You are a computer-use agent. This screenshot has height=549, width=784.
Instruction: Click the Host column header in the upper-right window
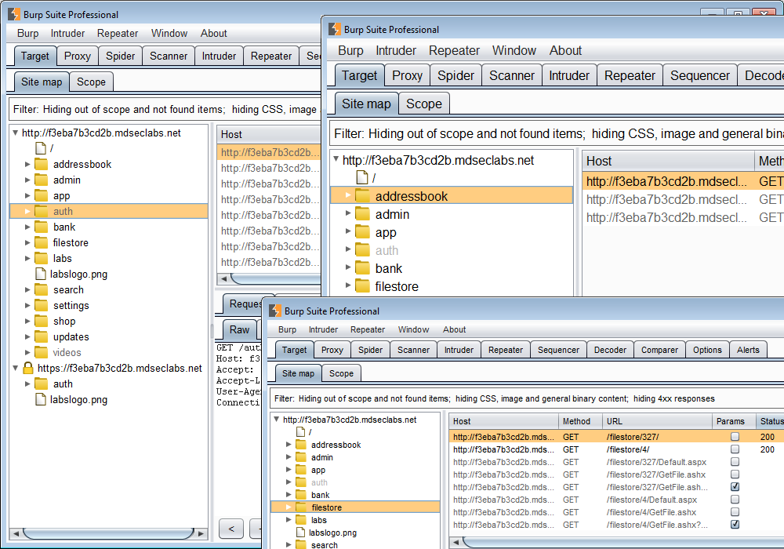pyautogui.click(x=667, y=161)
